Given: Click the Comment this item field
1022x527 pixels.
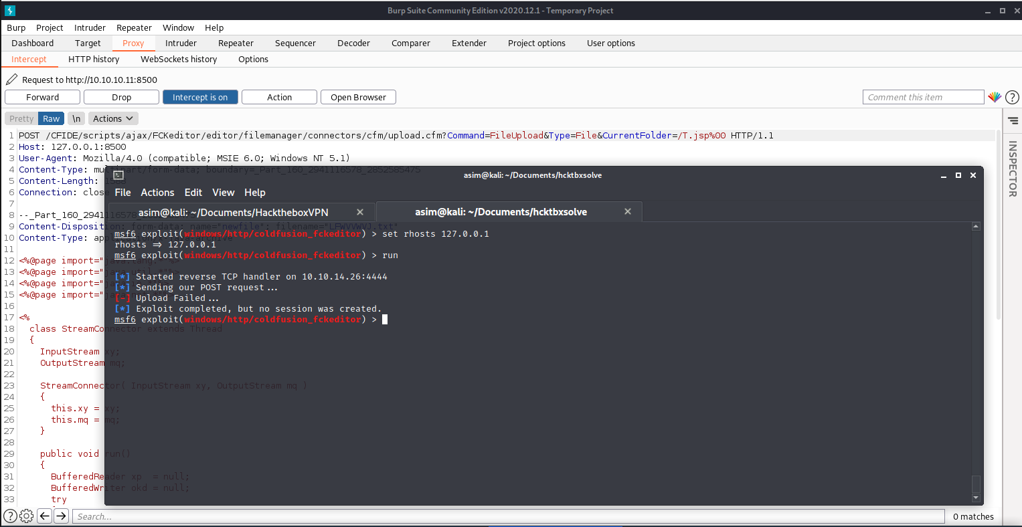Looking at the screenshot, I should (x=923, y=97).
